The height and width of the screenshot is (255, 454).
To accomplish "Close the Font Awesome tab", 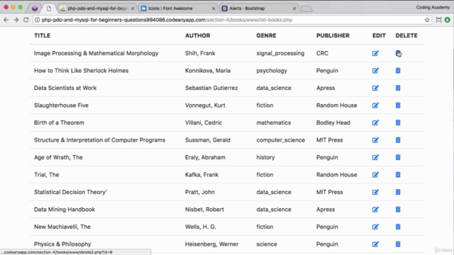I will click(x=214, y=8).
